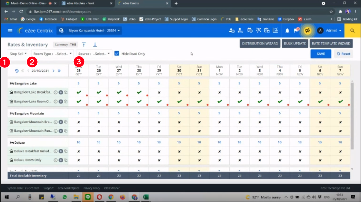Toggle stop sell for Bangalow Lake Breakfast Oct 25
The width and height of the screenshot is (361, 202).
[78, 92]
